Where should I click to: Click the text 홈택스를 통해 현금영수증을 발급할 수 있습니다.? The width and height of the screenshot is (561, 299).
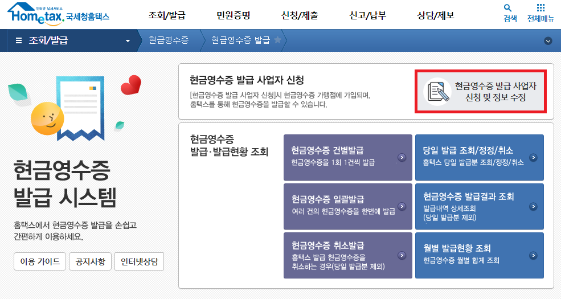(259, 104)
